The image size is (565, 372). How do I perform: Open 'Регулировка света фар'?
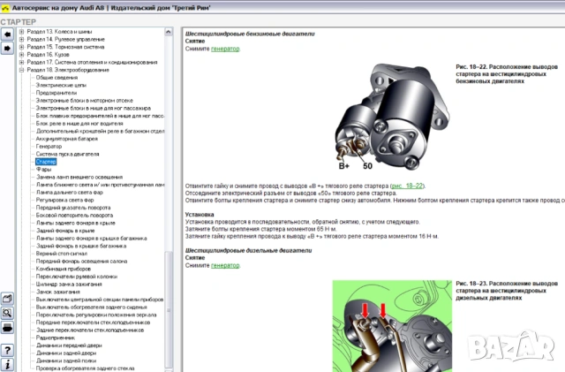64,200
